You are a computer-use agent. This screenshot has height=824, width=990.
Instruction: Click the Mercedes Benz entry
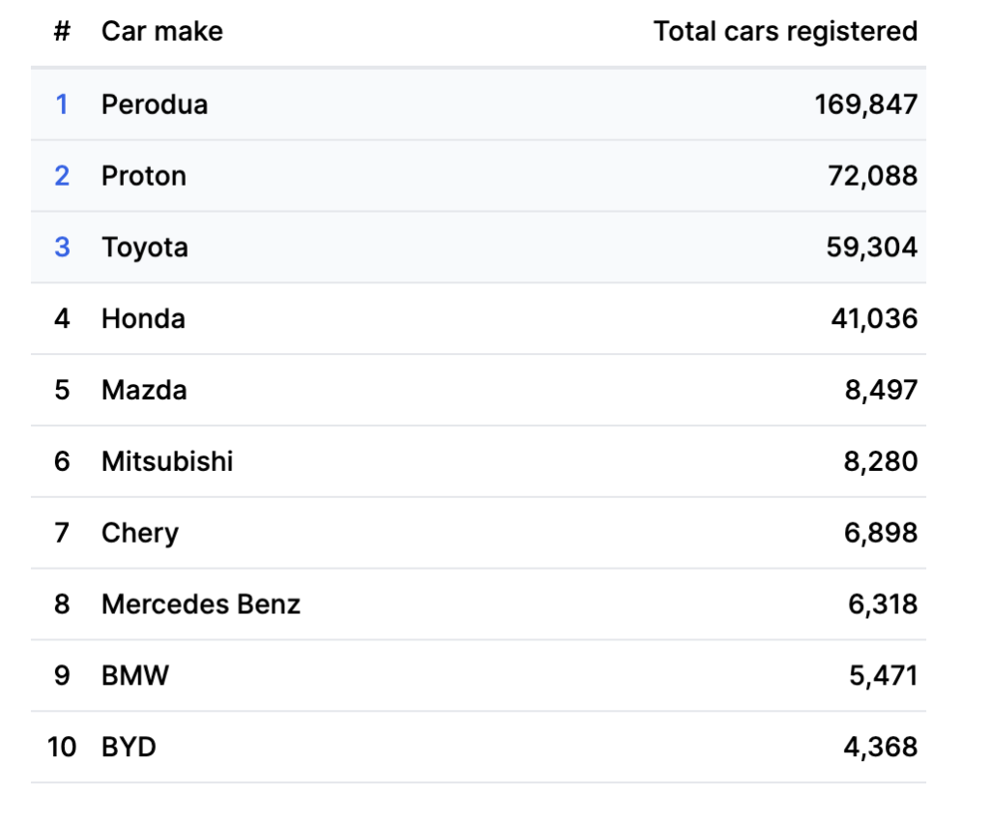pyautogui.click(x=201, y=604)
